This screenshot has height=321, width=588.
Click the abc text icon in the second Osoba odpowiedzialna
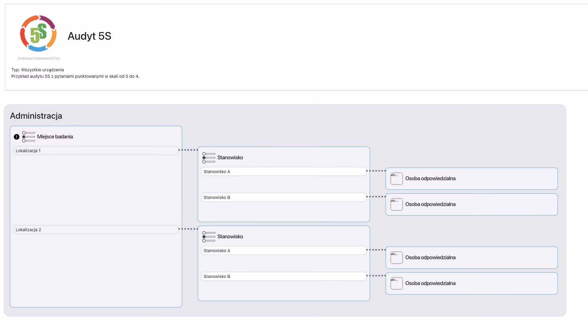click(x=396, y=204)
